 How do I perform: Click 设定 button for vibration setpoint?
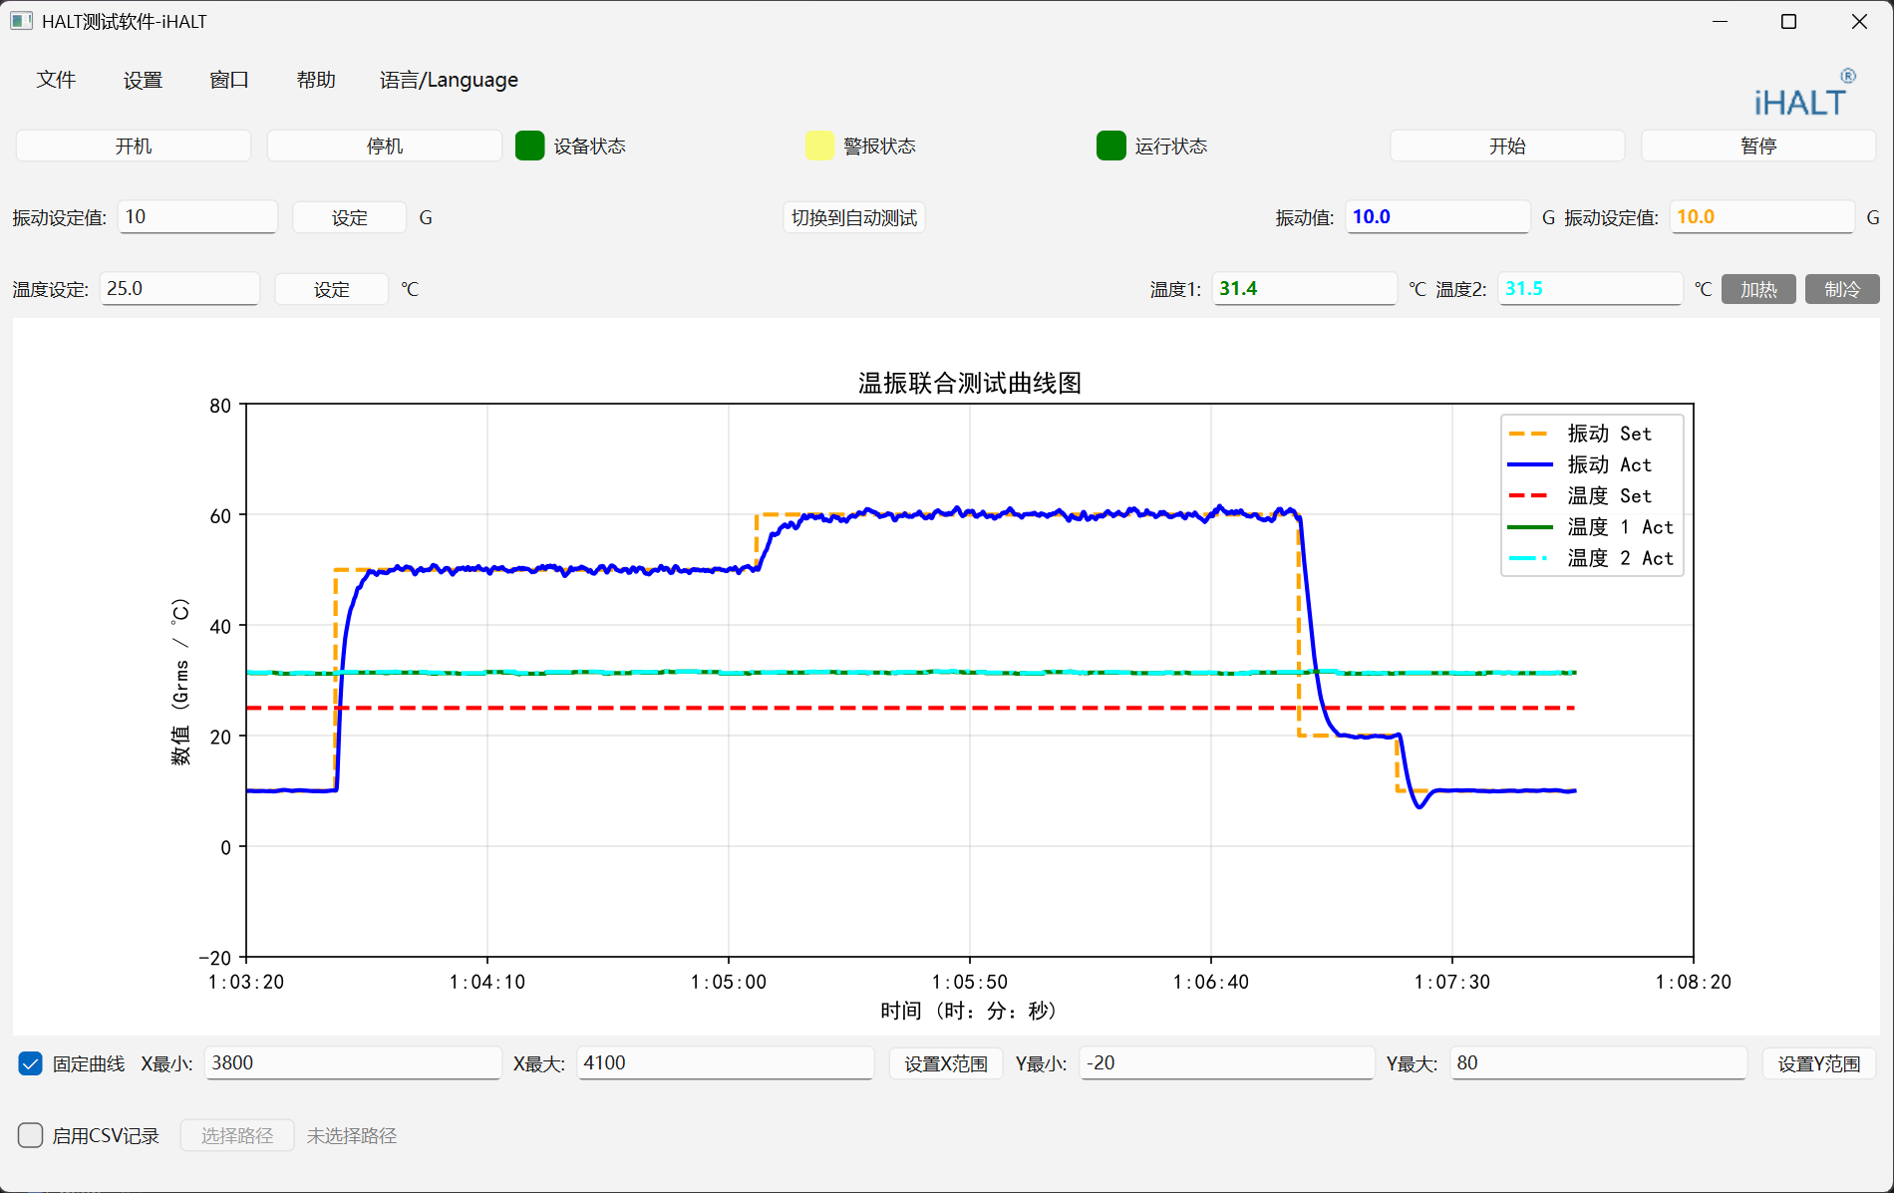350,217
